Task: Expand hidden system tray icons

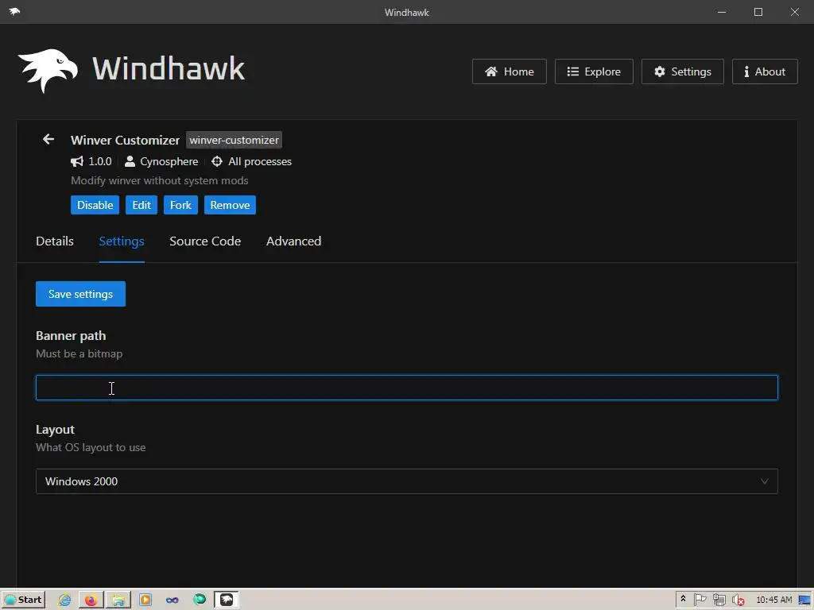Action: point(683,599)
